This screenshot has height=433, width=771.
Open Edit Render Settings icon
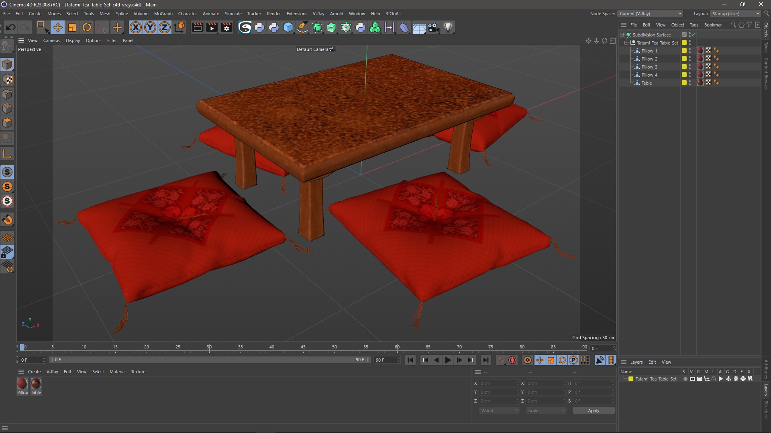(x=227, y=27)
